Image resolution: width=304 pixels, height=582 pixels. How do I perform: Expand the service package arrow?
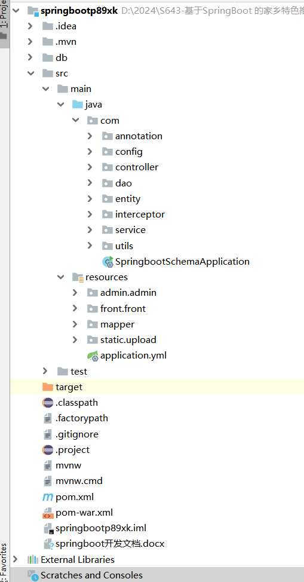[90, 230]
